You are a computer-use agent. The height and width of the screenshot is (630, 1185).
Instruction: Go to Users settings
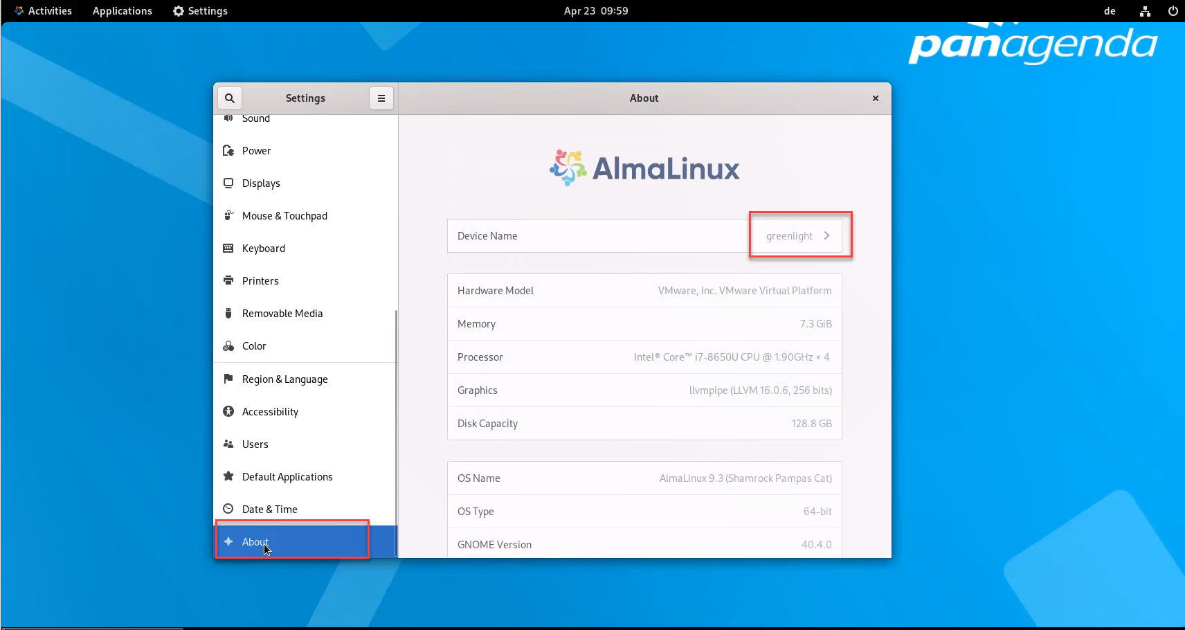(x=255, y=444)
